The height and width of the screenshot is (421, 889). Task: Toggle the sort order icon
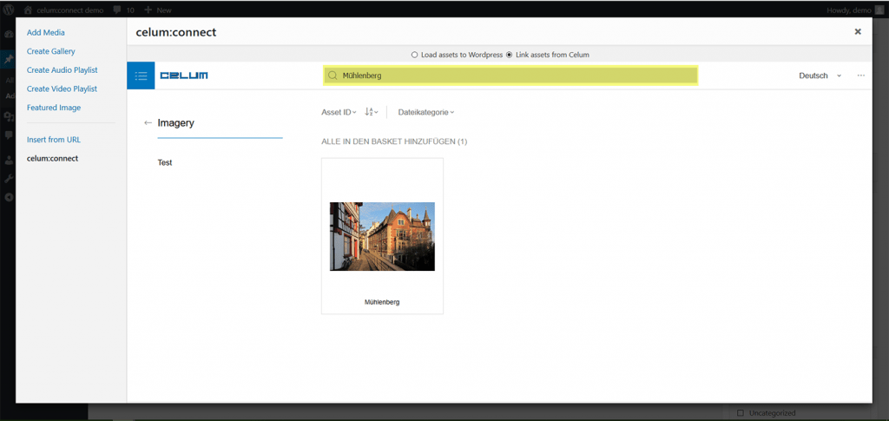click(x=371, y=112)
